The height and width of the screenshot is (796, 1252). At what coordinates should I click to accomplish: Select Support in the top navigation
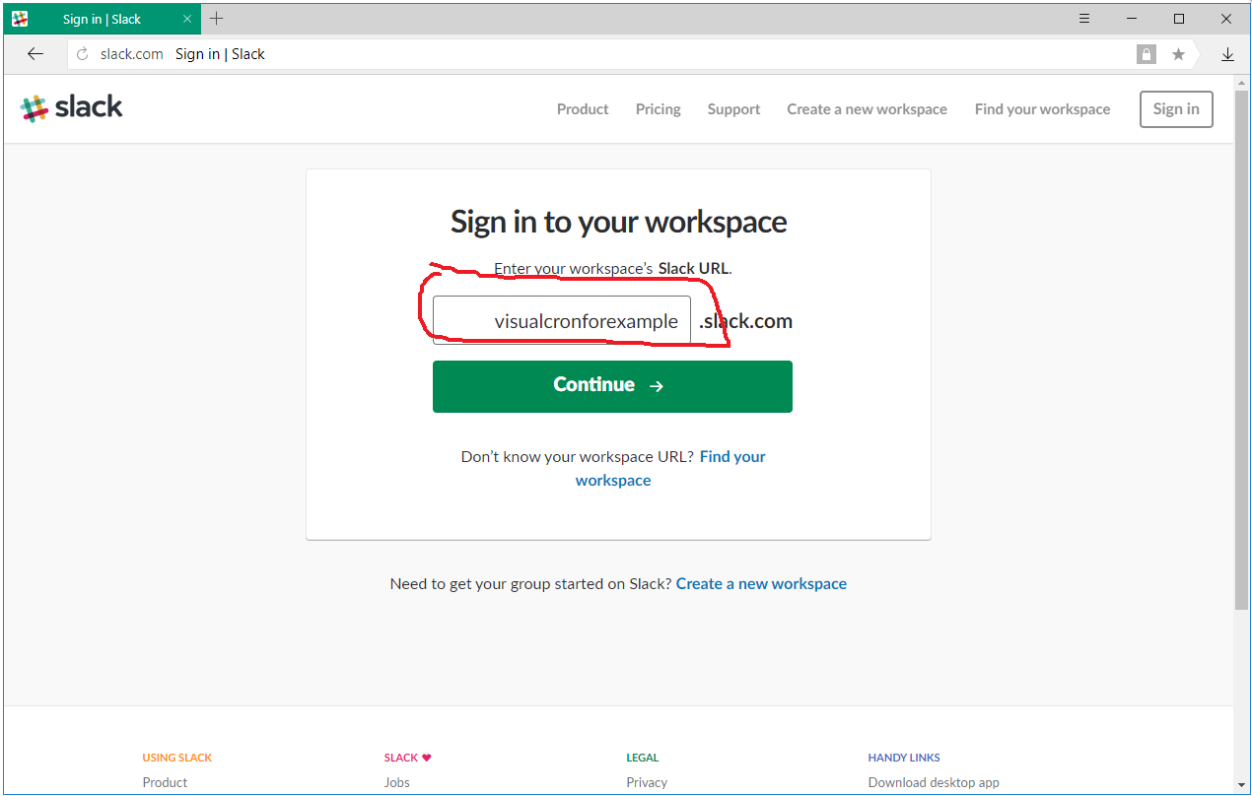pyautogui.click(x=733, y=108)
